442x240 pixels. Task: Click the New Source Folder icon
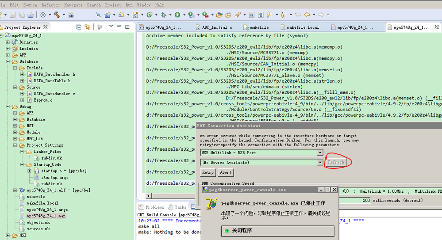coord(122,15)
